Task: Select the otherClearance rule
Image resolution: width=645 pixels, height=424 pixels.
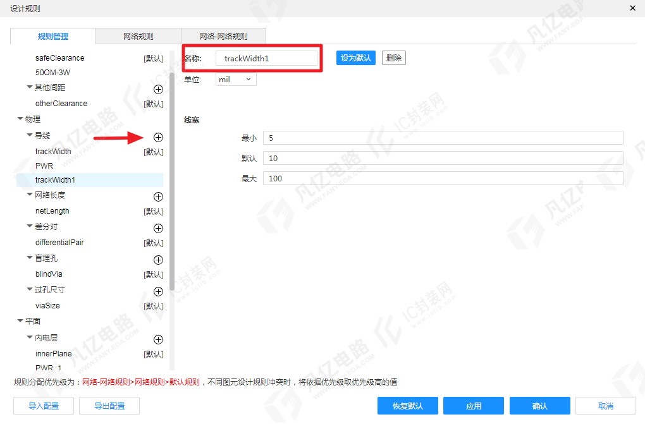Action: tap(61, 104)
